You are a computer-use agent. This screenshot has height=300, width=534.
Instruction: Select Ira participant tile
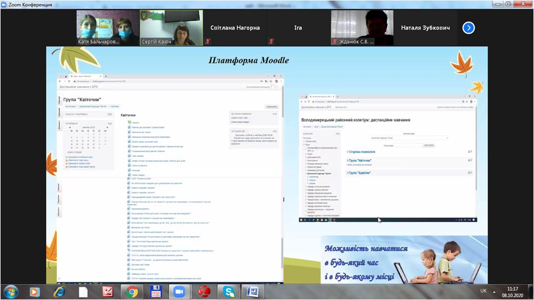coord(298,27)
